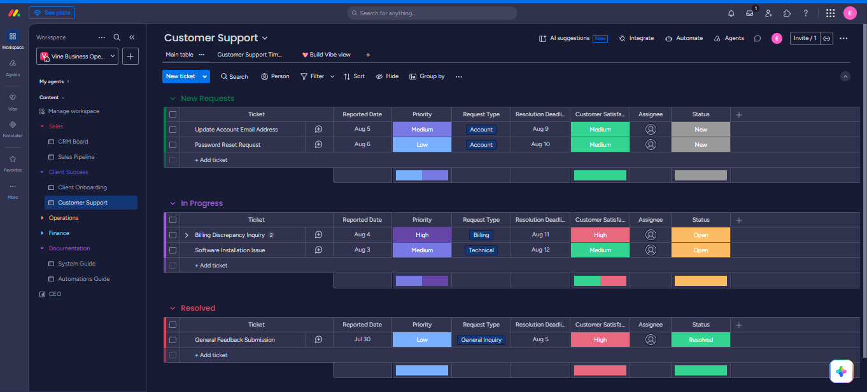Screen dimensions: 867x392
Task: Open Favorites in the left rail
Action: point(13,163)
